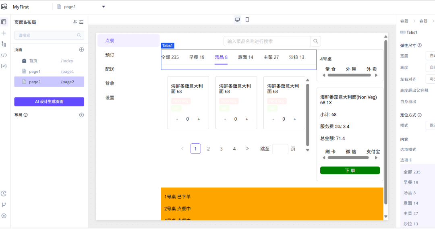
Task: Open the 宽度 dropdown in properties panel
Action: (x=431, y=56)
